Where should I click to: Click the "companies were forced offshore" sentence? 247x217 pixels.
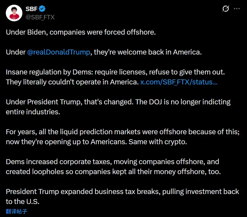(103, 32)
